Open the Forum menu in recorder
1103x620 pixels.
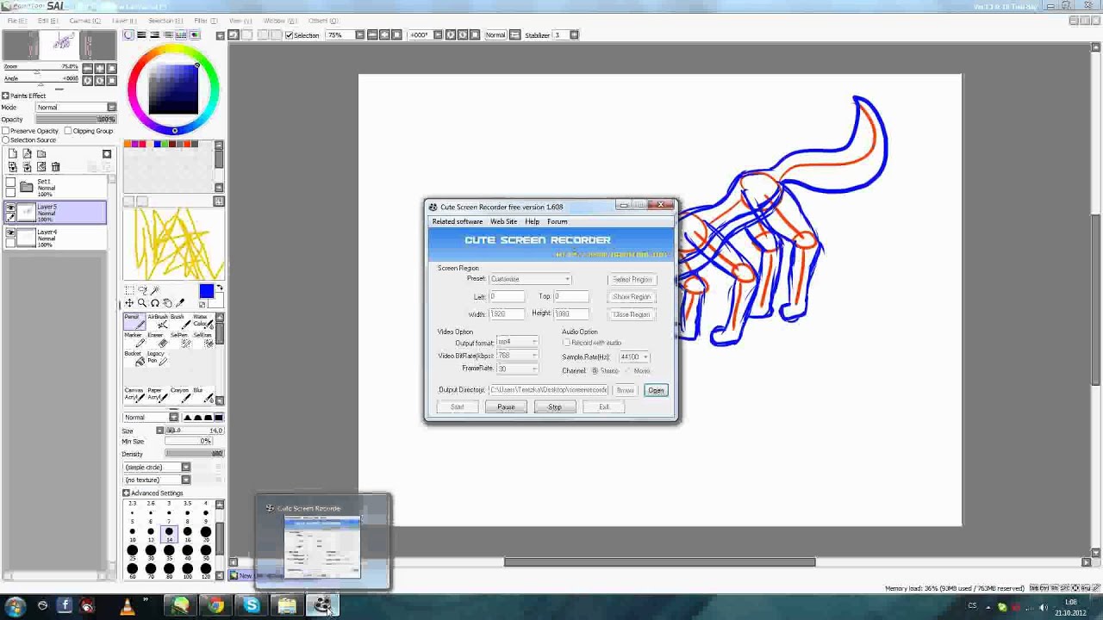[557, 221]
